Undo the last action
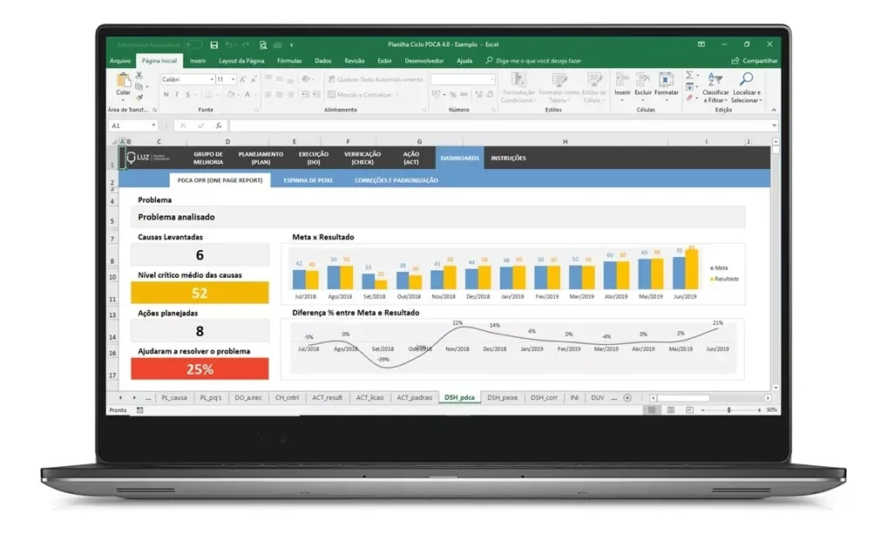The image size is (887, 534). click(x=228, y=44)
